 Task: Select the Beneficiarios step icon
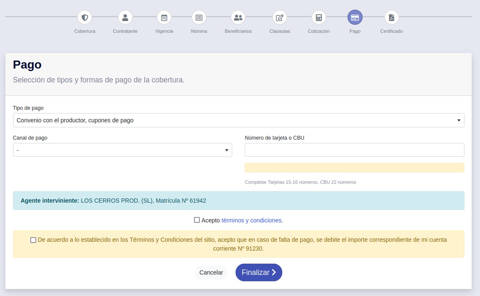[238, 17]
